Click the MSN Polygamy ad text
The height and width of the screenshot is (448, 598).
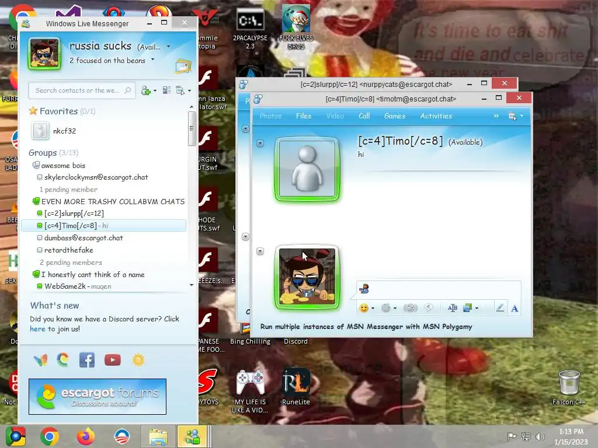click(x=366, y=327)
